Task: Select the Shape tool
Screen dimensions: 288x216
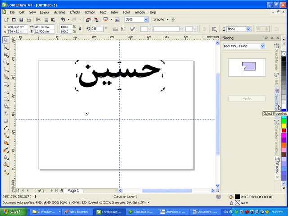Action: coord(6,48)
